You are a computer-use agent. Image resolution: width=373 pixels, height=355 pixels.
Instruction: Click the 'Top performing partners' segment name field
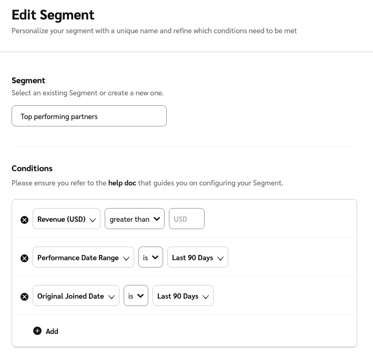(89, 116)
